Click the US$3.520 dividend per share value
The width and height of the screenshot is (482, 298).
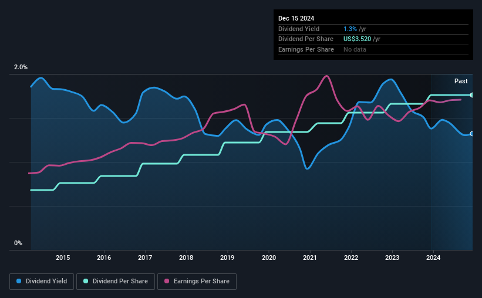coord(357,39)
